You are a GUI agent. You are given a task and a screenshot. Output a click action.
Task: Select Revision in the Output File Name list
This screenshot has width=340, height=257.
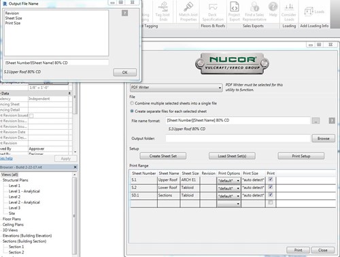tap(12, 13)
